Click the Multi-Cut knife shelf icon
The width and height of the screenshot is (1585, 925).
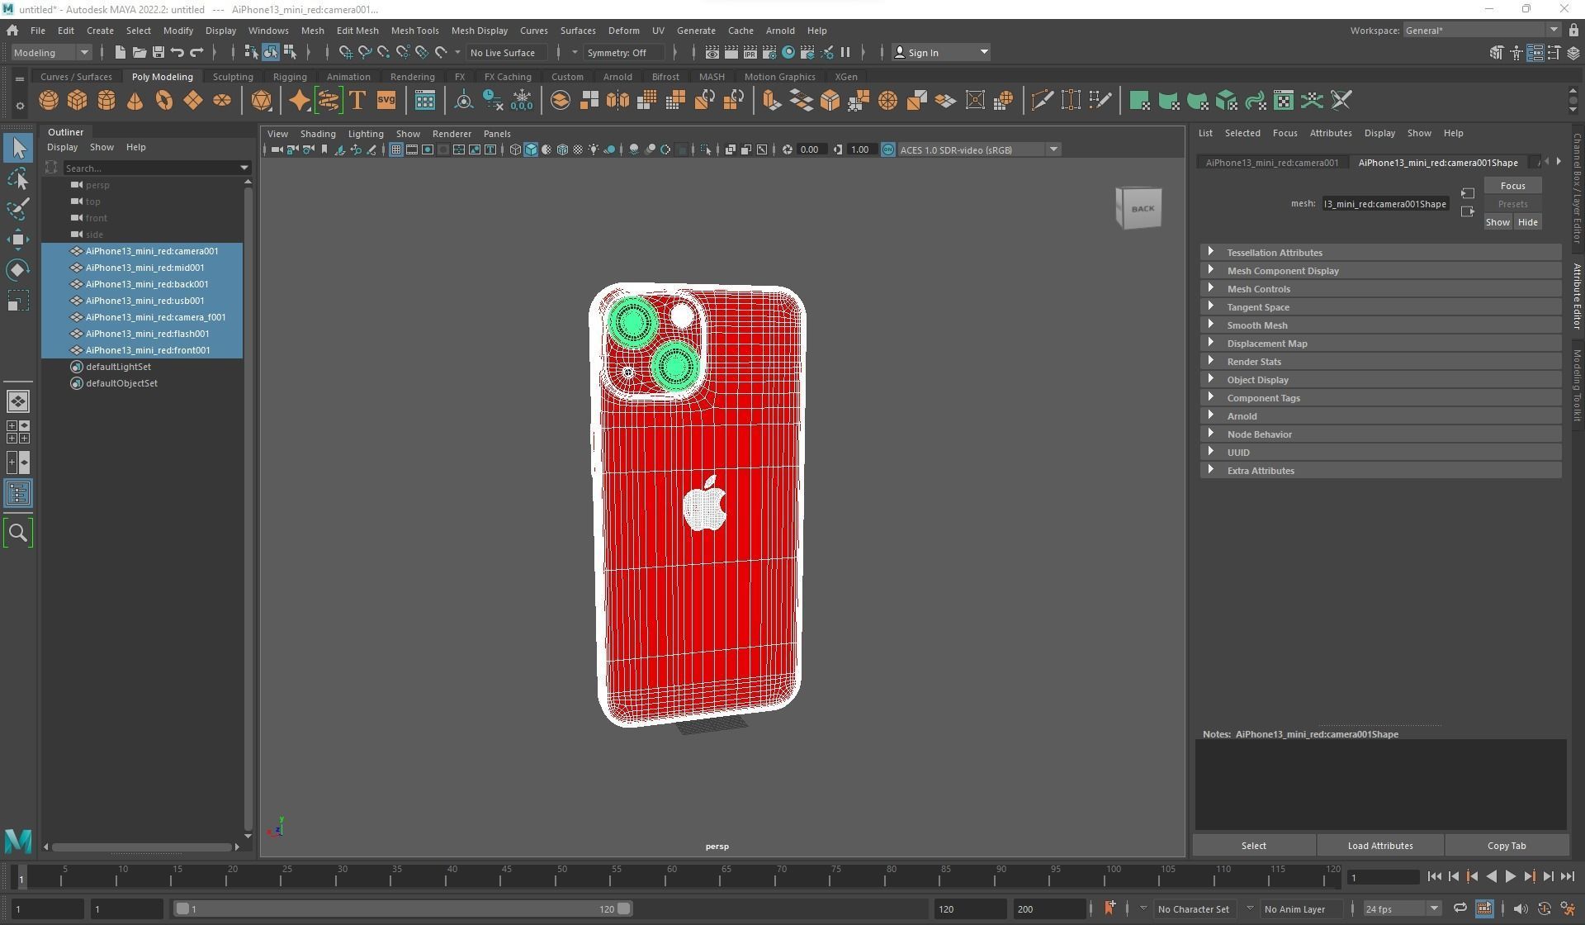coord(1042,101)
